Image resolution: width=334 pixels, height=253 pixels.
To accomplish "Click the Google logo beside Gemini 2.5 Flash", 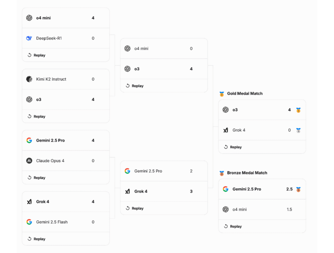I will [29, 222].
